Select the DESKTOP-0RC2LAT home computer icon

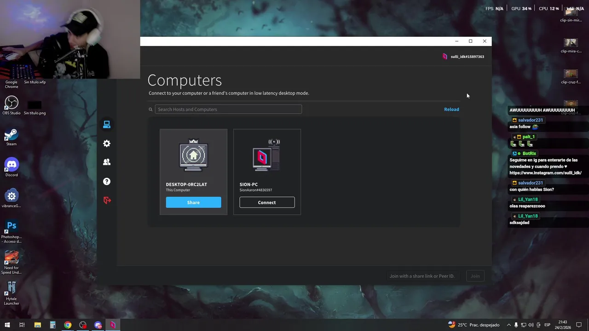pyautogui.click(x=193, y=155)
